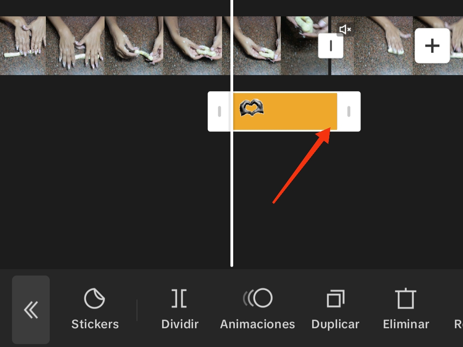
Task: Toggle the muted speaker icon on clip
Action: point(345,29)
